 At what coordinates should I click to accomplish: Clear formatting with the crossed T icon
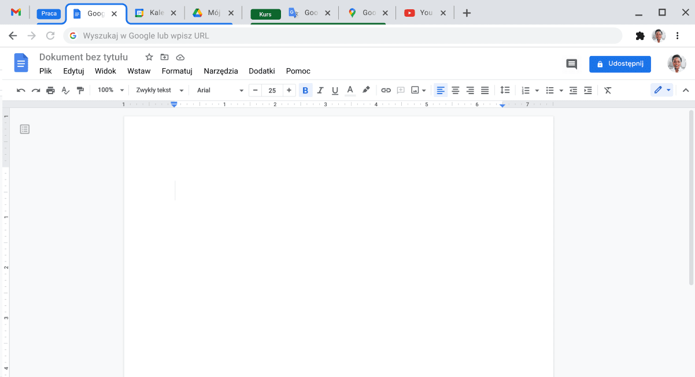tap(608, 90)
